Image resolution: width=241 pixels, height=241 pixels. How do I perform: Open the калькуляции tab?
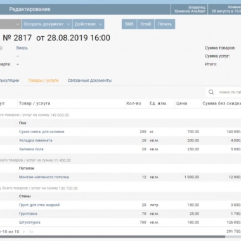pyautogui.click(x=10, y=81)
